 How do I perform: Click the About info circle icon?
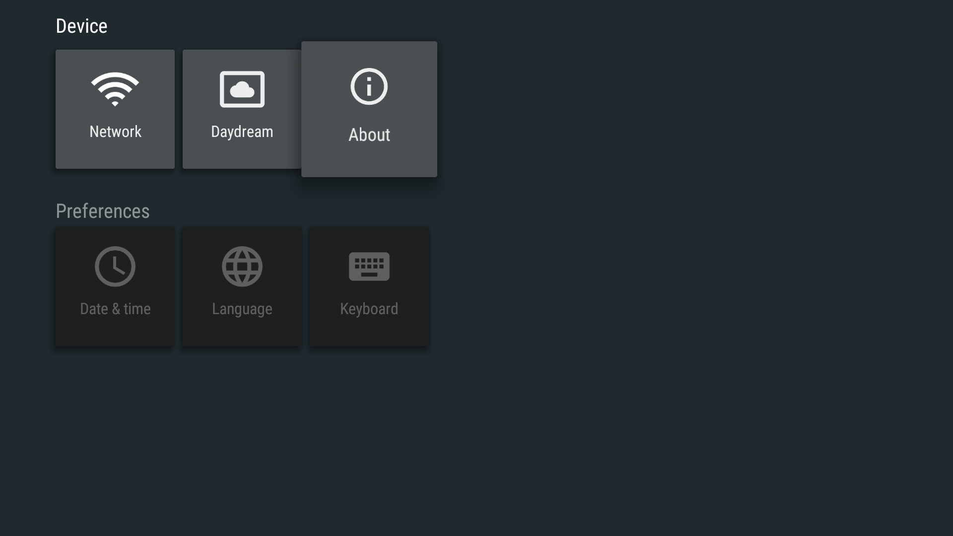click(x=369, y=86)
